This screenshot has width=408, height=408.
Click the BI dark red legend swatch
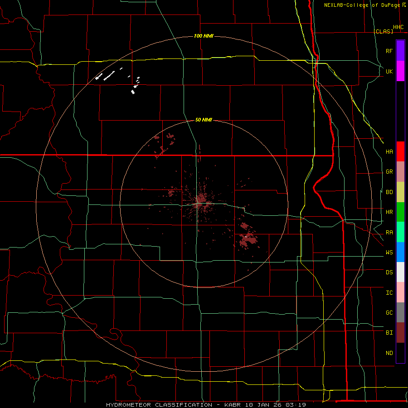point(400,333)
